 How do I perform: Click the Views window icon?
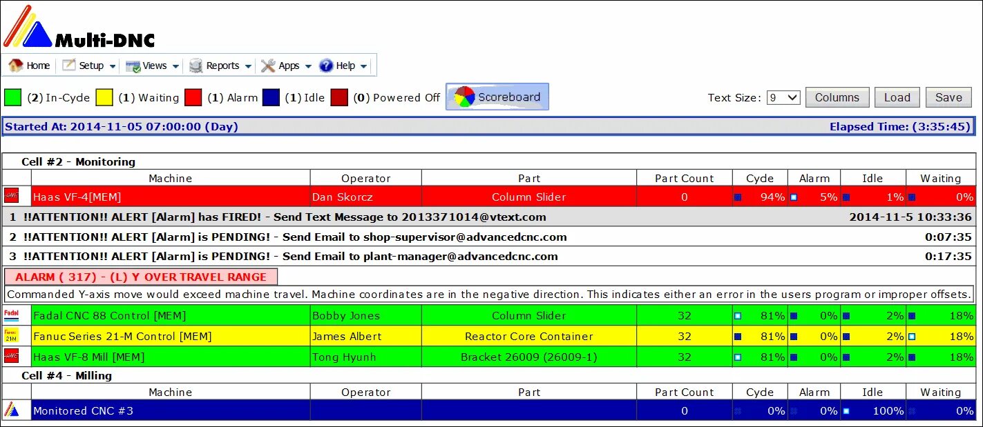[133, 66]
